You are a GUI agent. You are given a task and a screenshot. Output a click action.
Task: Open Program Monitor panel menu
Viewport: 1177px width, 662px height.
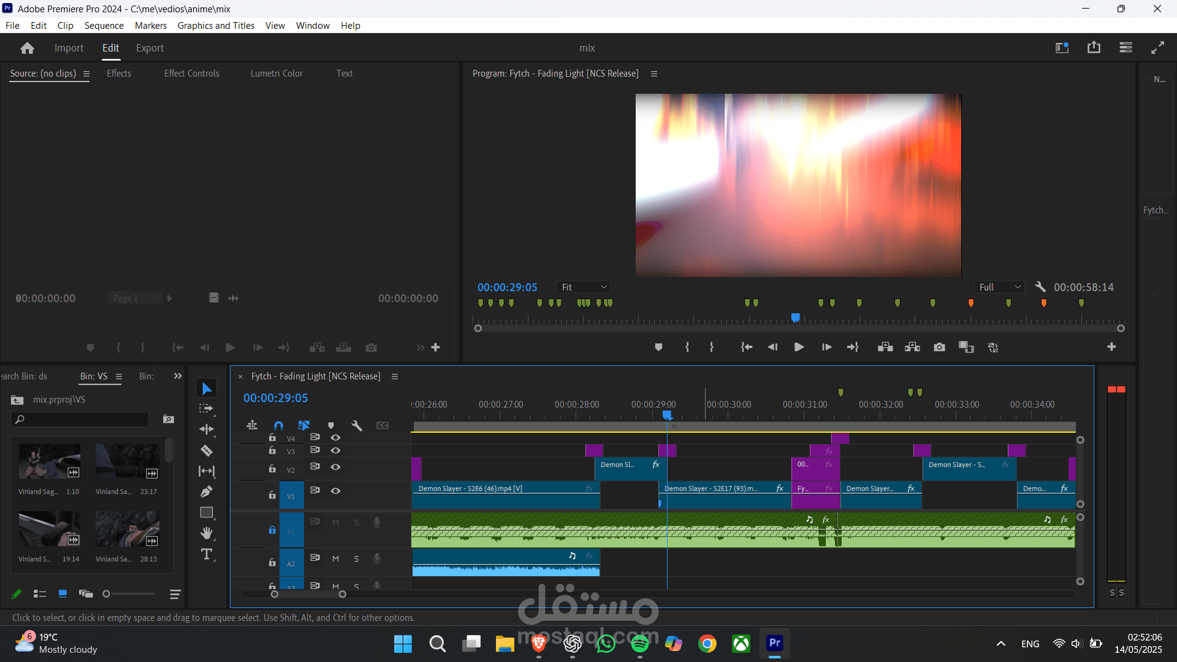(x=654, y=74)
